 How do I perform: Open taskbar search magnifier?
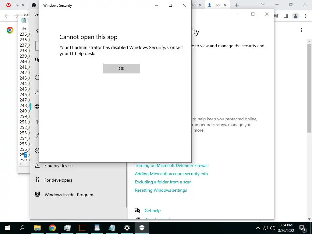pyautogui.click(x=22, y=228)
